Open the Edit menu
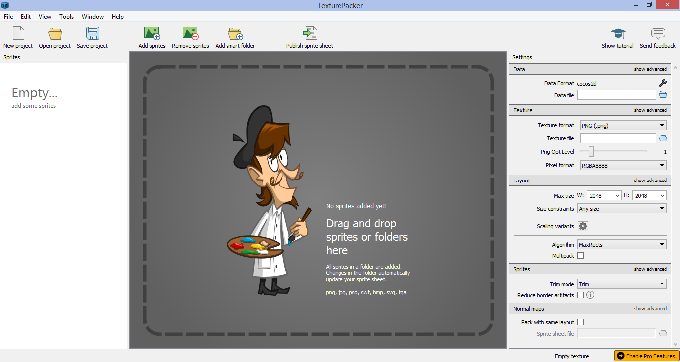 tap(26, 17)
